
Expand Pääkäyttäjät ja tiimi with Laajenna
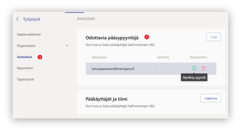click(210, 98)
